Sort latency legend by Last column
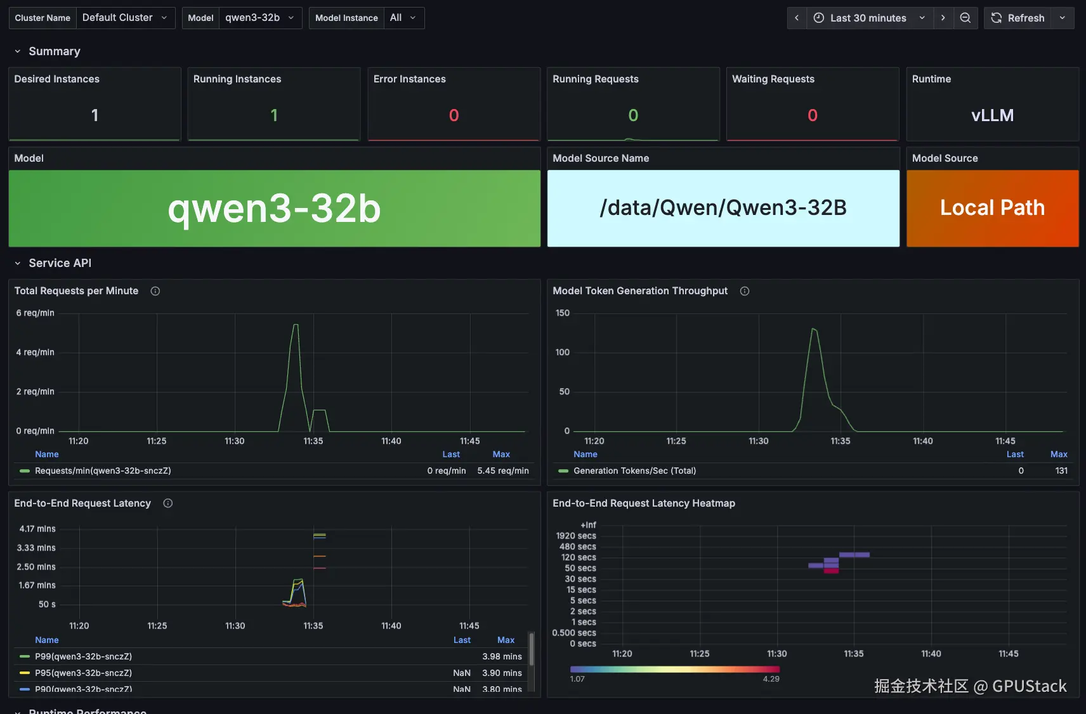1086x714 pixels. 462,640
